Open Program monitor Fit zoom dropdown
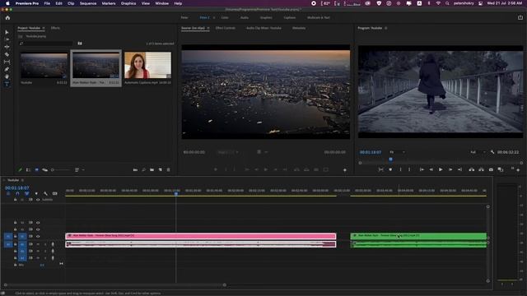The image size is (527, 296). [x=397, y=152]
